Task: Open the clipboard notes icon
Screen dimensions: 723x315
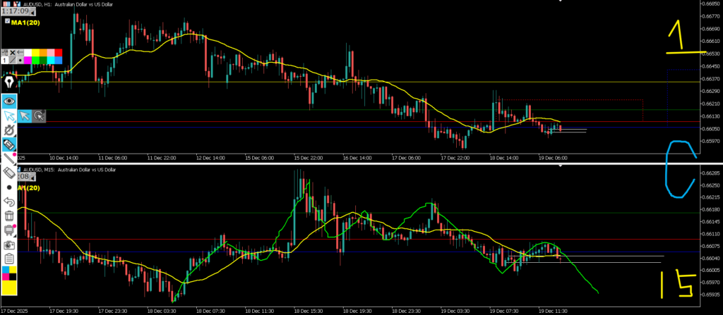Action: pos(9,259)
